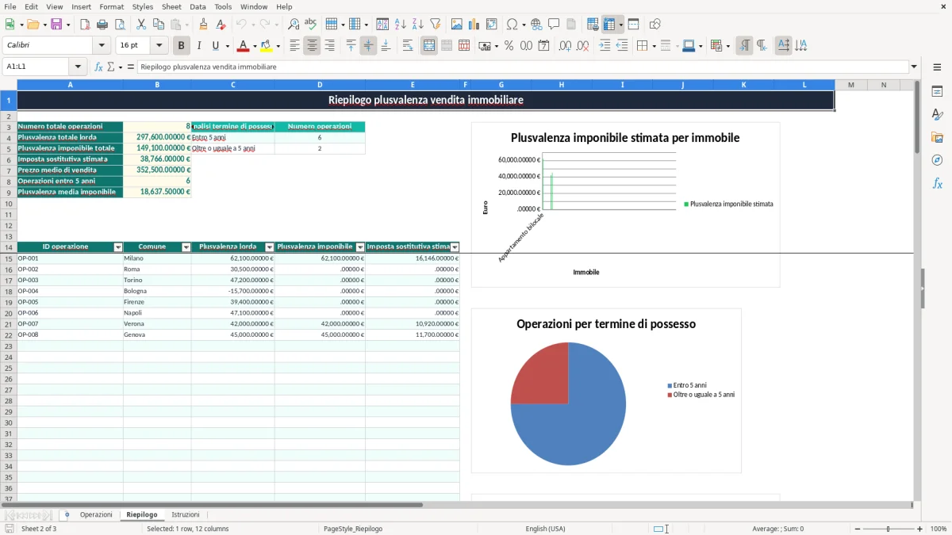
Task: Open sidebar Styles icon
Action: (937, 114)
